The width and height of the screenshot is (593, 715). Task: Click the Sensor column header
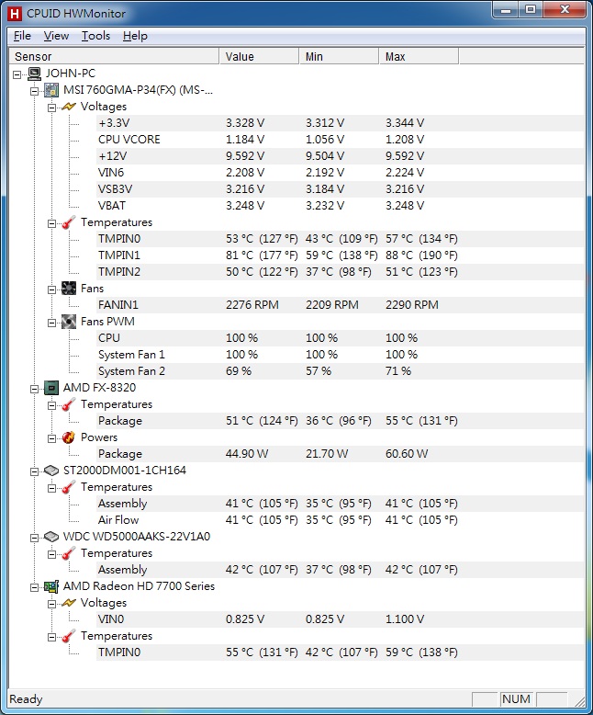point(115,57)
